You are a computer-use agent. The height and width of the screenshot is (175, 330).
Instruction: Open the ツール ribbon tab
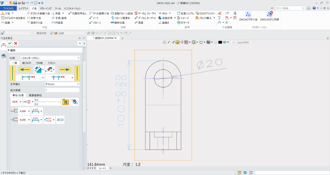(x=58, y=9)
